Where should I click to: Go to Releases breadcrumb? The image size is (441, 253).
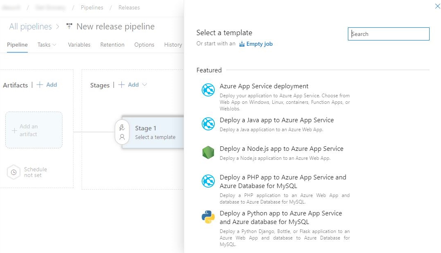(x=129, y=8)
